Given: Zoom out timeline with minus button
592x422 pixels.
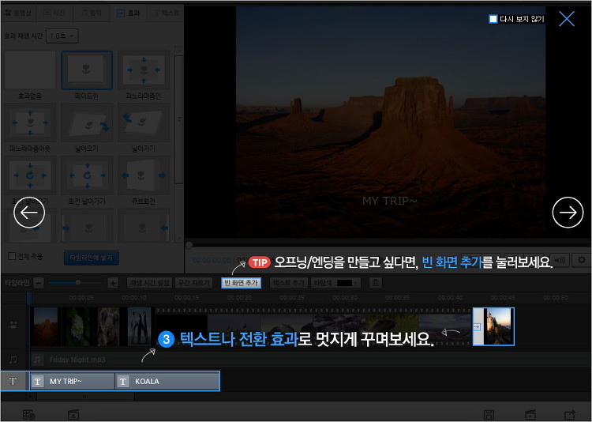Looking at the screenshot, I should [39, 282].
